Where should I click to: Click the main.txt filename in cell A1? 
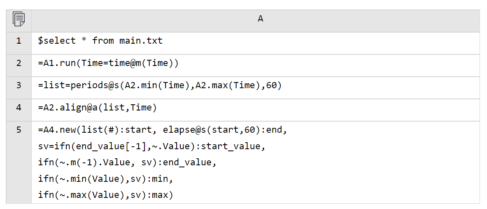[x=141, y=41]
